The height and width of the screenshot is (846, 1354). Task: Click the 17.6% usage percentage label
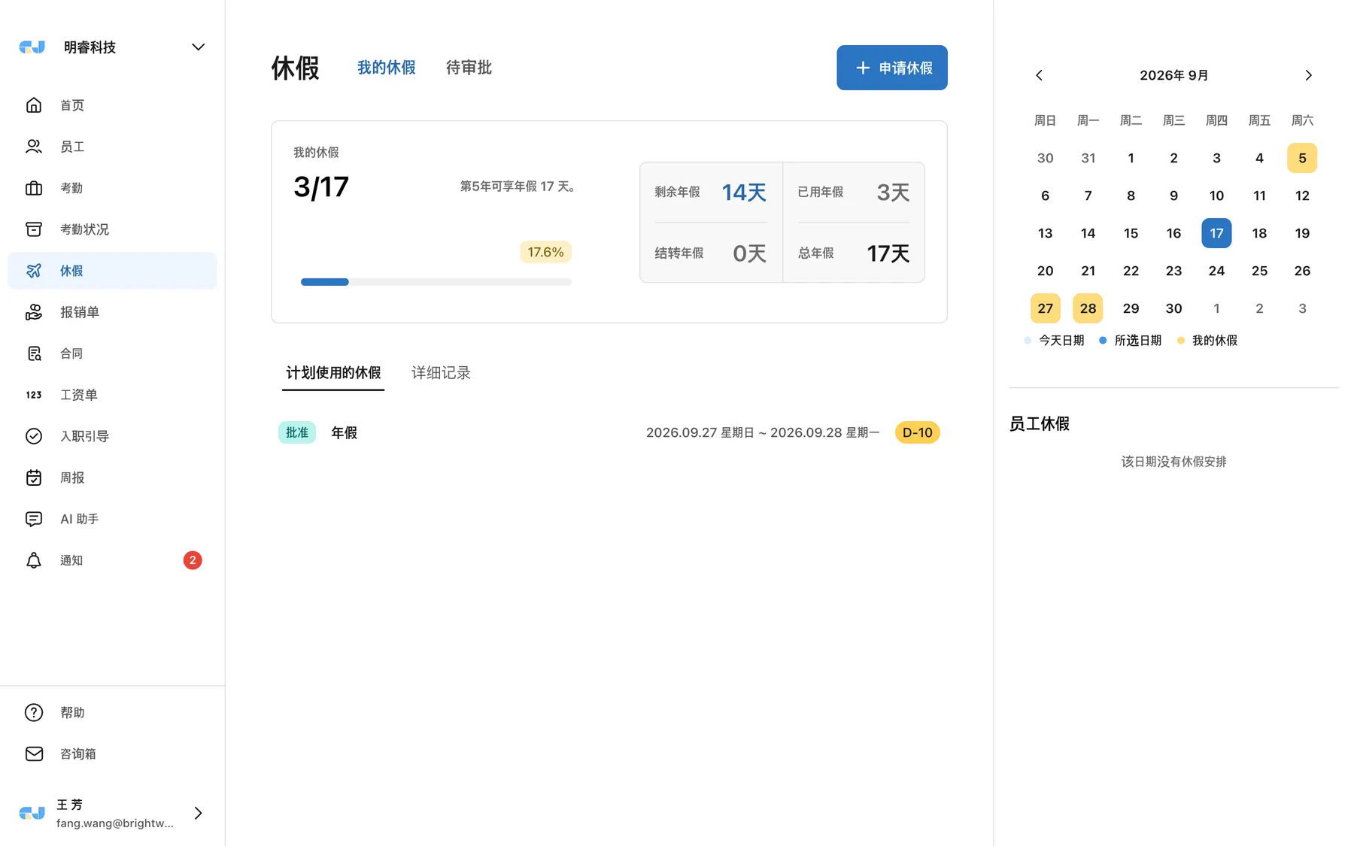pyautogui.click(x=545, y=252)
